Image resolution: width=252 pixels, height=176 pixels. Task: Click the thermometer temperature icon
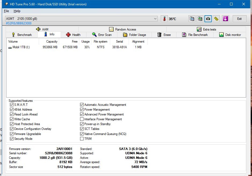[164, 19]
